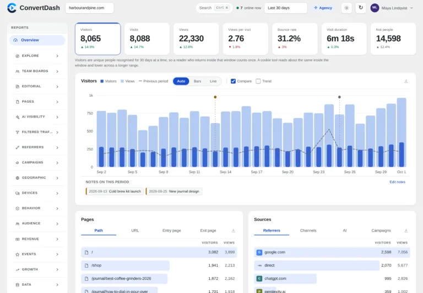The height and width of the screenshot is (293, 423).
Task: Click the Revenue money icon
Action: coord(17,239)
